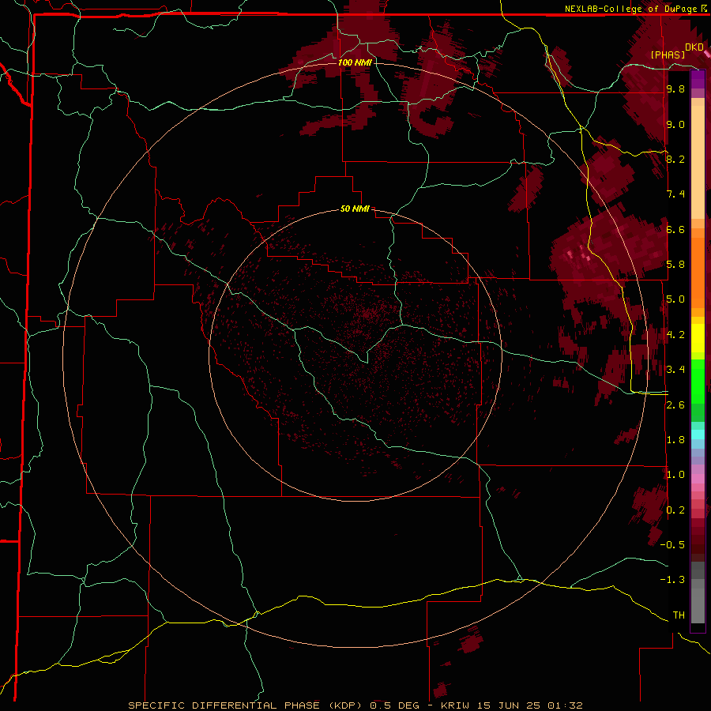
Task: Click the 3.4 value on the color scale
Action: [x=675, y=370]
